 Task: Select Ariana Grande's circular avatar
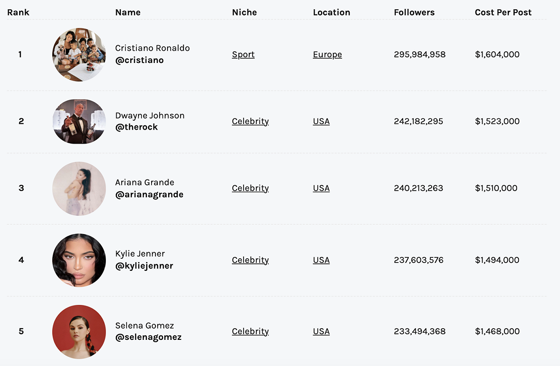[79, 188]
